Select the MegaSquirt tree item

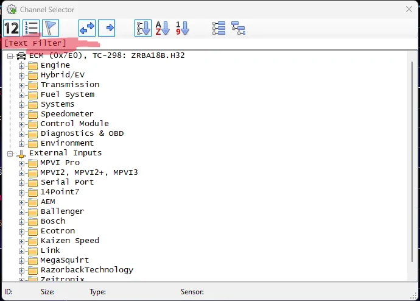65,260
